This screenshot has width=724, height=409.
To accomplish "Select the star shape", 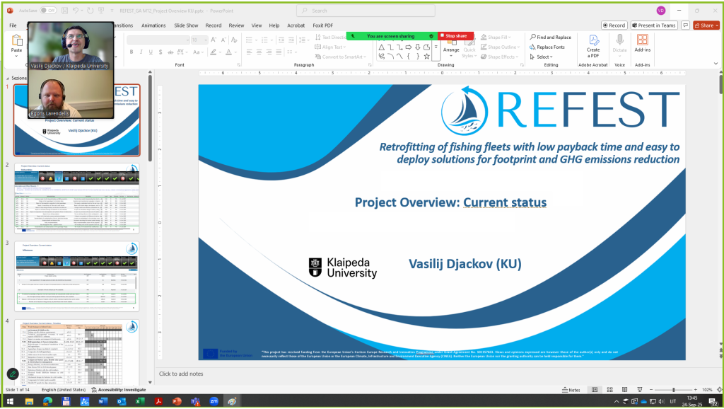I will point(426,56).
